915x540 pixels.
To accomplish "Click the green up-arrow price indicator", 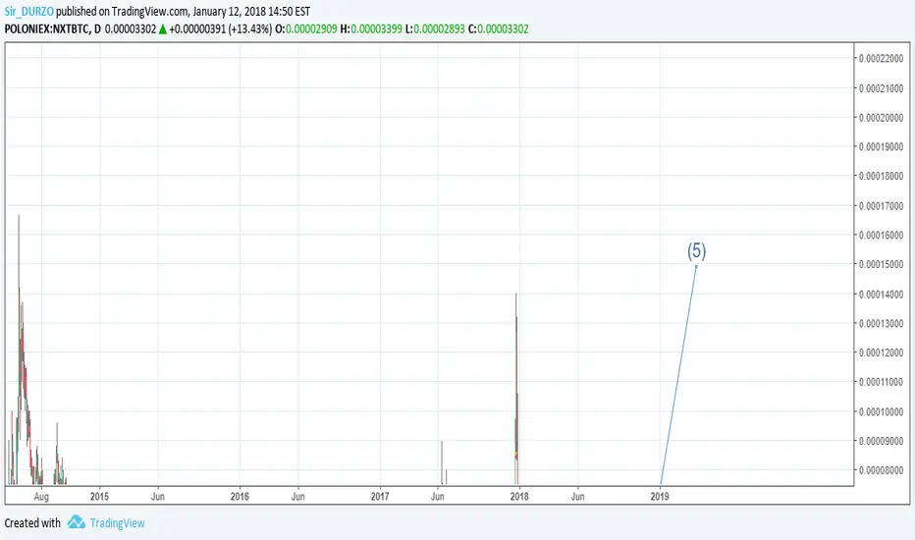I will pyautogui.click(x=163, y=28).
